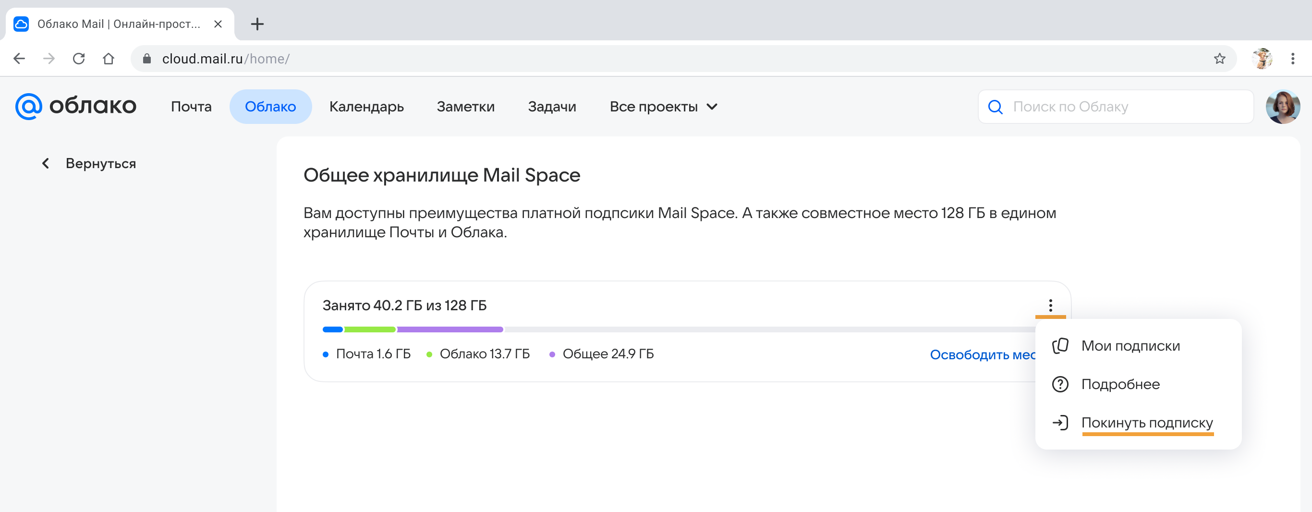Close the Облако Mail tab
The image size is (1312, 512).
[x=218, y=24]
